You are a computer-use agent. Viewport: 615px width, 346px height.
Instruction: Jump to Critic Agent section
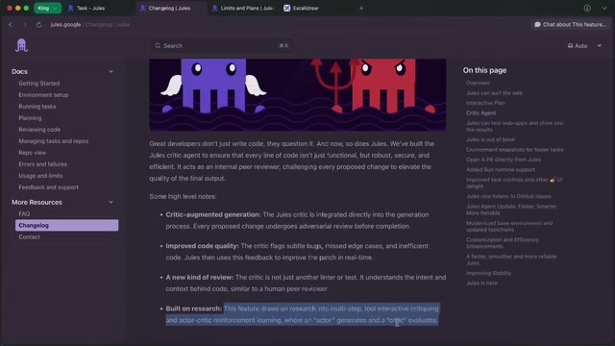(480, 113)
